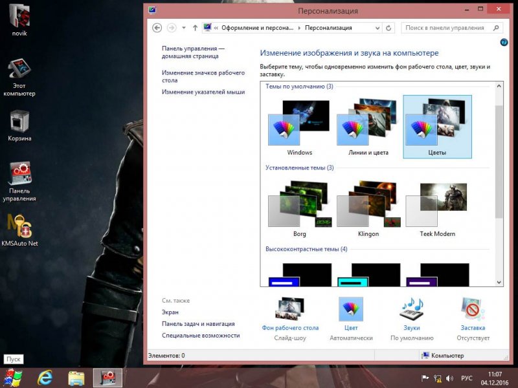The image size is (518, 388).
Task: Click the search magnifier icon
Action: point(496,28)
